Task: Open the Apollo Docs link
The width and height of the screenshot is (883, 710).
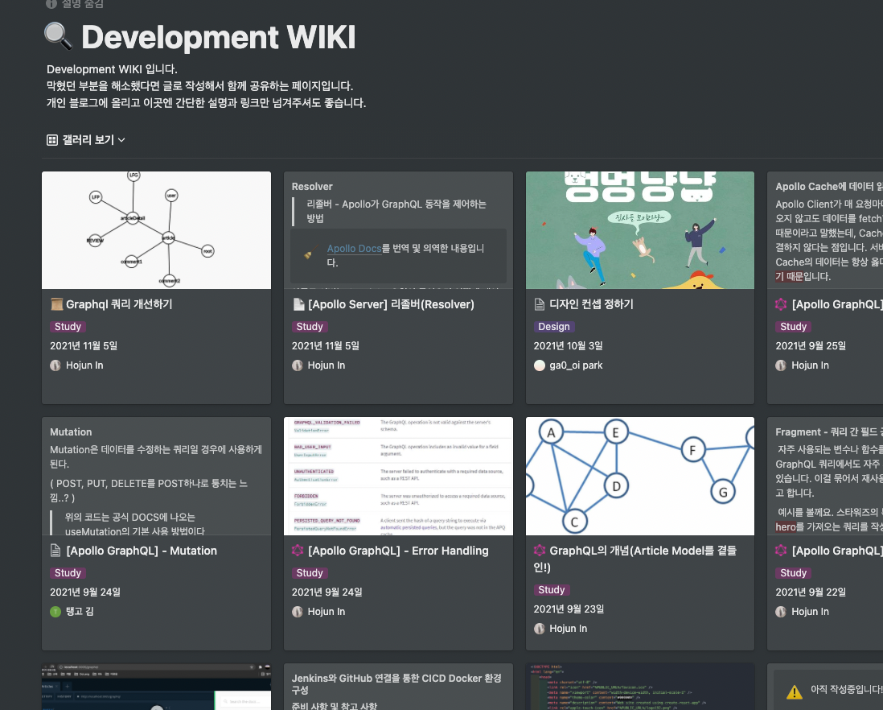Action: (x=354, y=249)
